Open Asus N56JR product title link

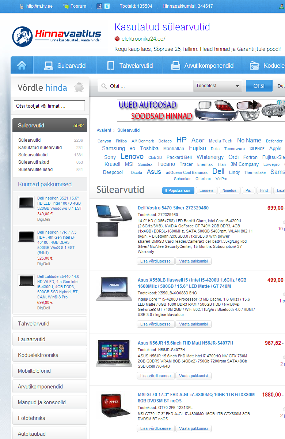[x=185, y=343]
